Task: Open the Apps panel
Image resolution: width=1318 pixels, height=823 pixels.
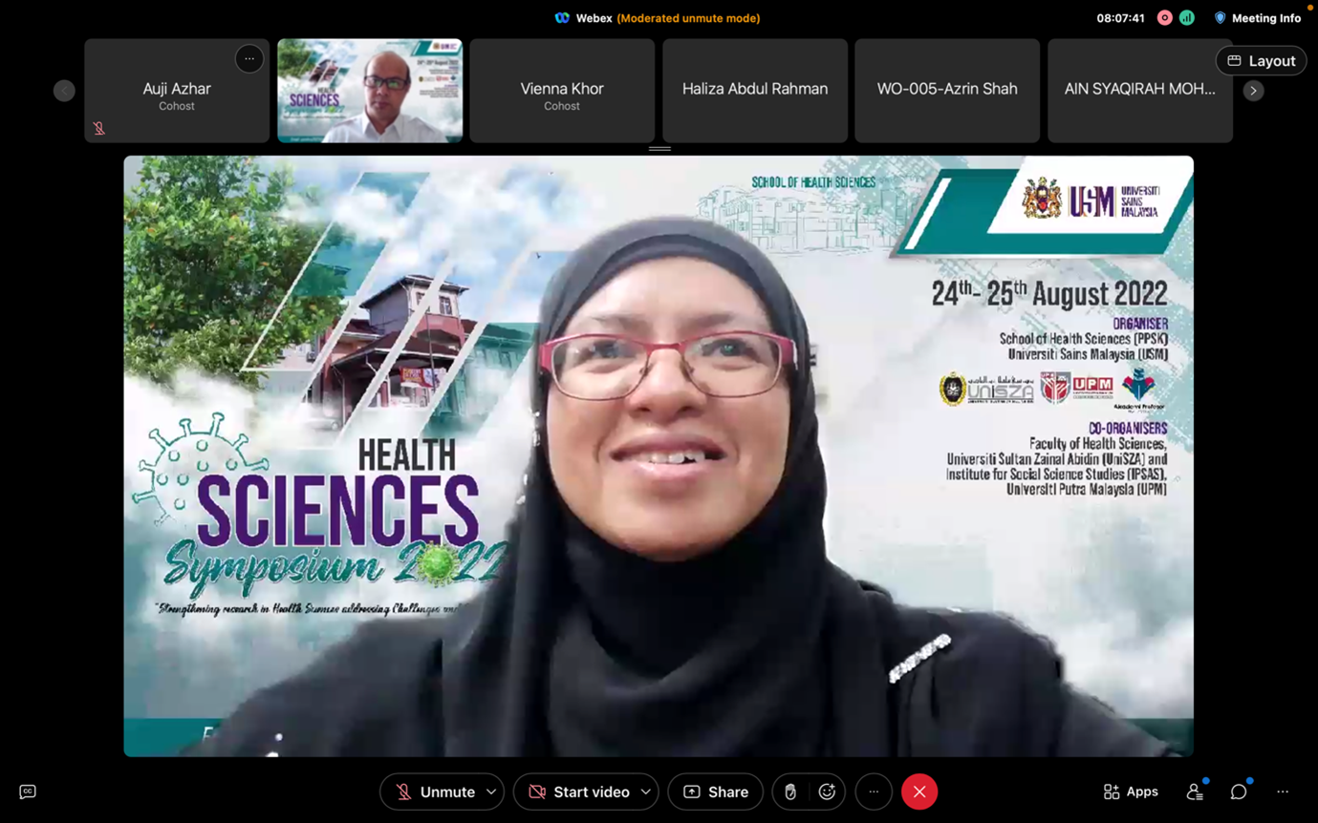Action: [1131, 791]
